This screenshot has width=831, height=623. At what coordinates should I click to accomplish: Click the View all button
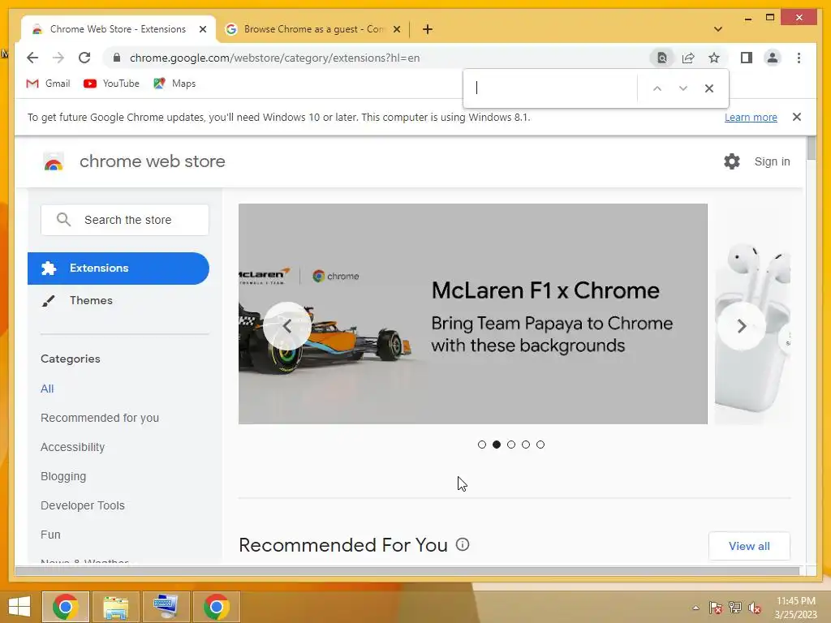[749, 546]
